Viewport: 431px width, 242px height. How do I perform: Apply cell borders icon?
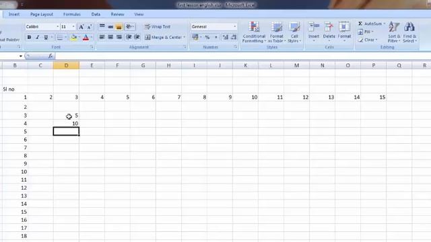pyautogui.click(x=60, y=38)
